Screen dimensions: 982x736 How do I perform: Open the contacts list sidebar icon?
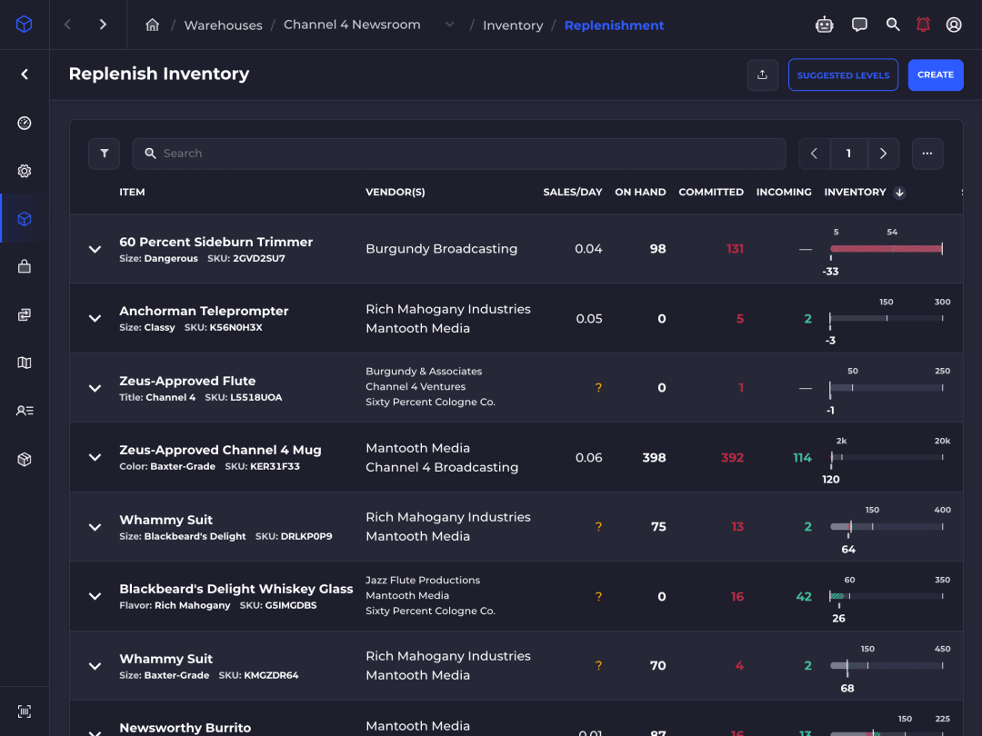[x=25, y=411]
